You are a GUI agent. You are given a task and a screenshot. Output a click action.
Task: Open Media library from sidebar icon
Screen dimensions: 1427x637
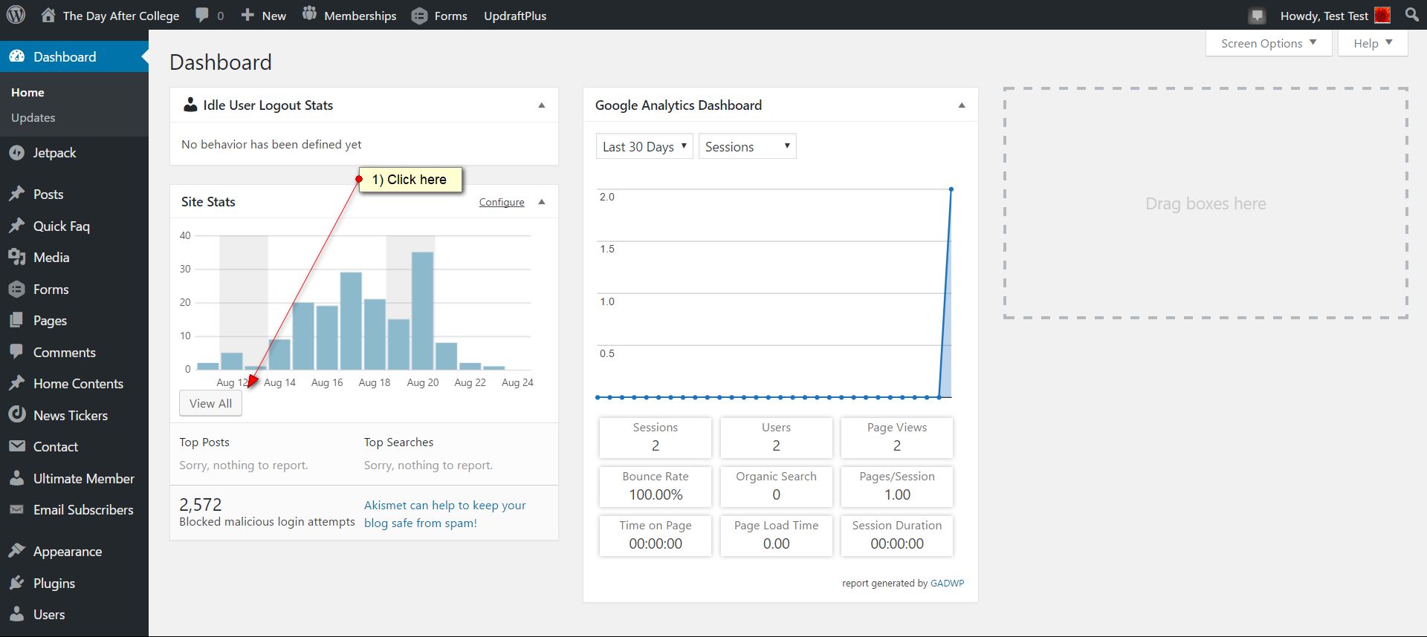click(16, 258)
